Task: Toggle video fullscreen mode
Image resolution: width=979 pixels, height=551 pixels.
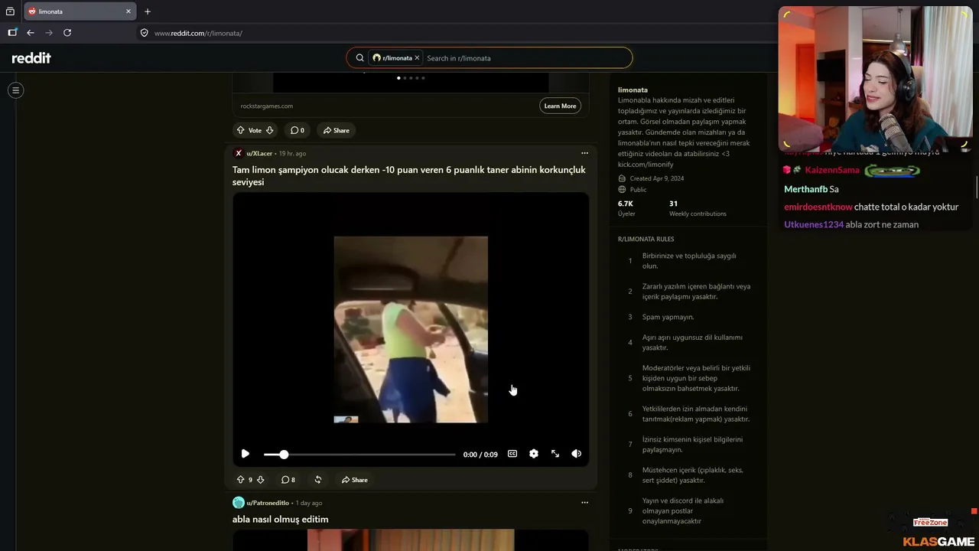Action: click(x=555, y=454)
